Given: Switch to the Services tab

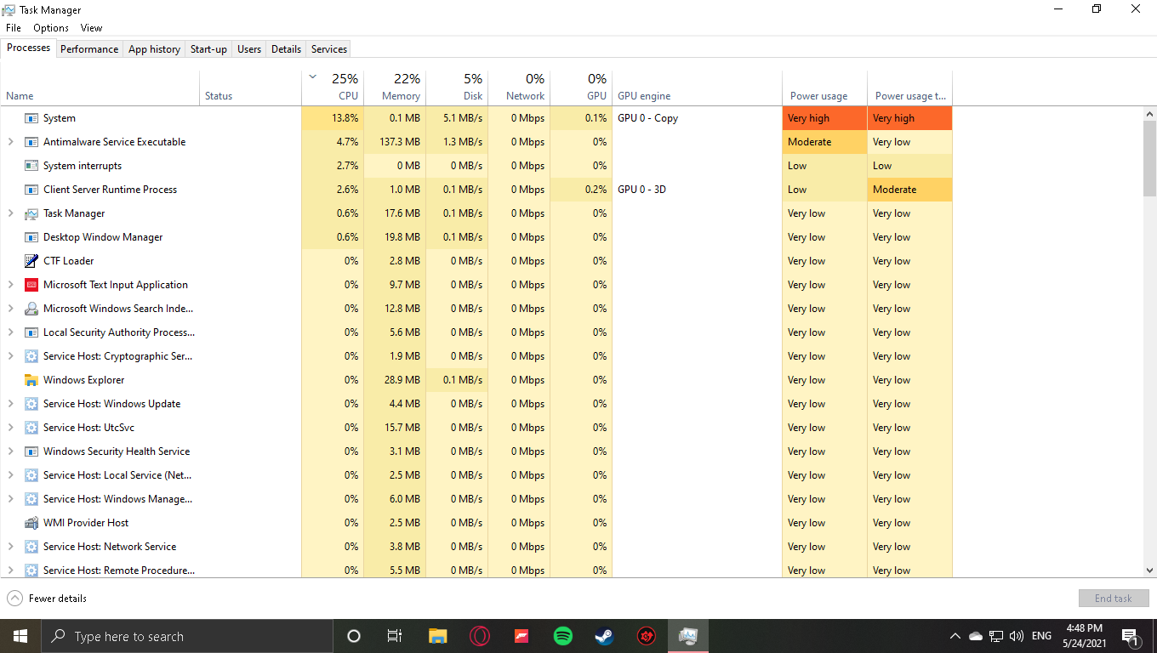Looking at the screenshot, I should pos(329,49).
